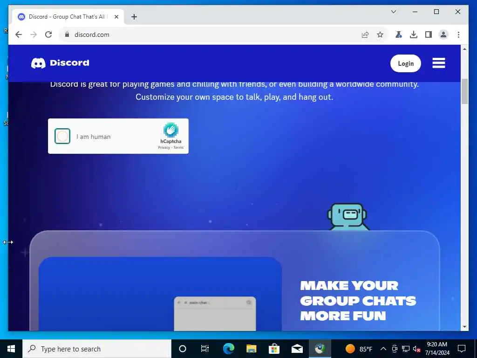Open the network tray icon
Image resolution: width=477 pixels, height=358 pixels.
pyautogui.click(x=406, y=349)
